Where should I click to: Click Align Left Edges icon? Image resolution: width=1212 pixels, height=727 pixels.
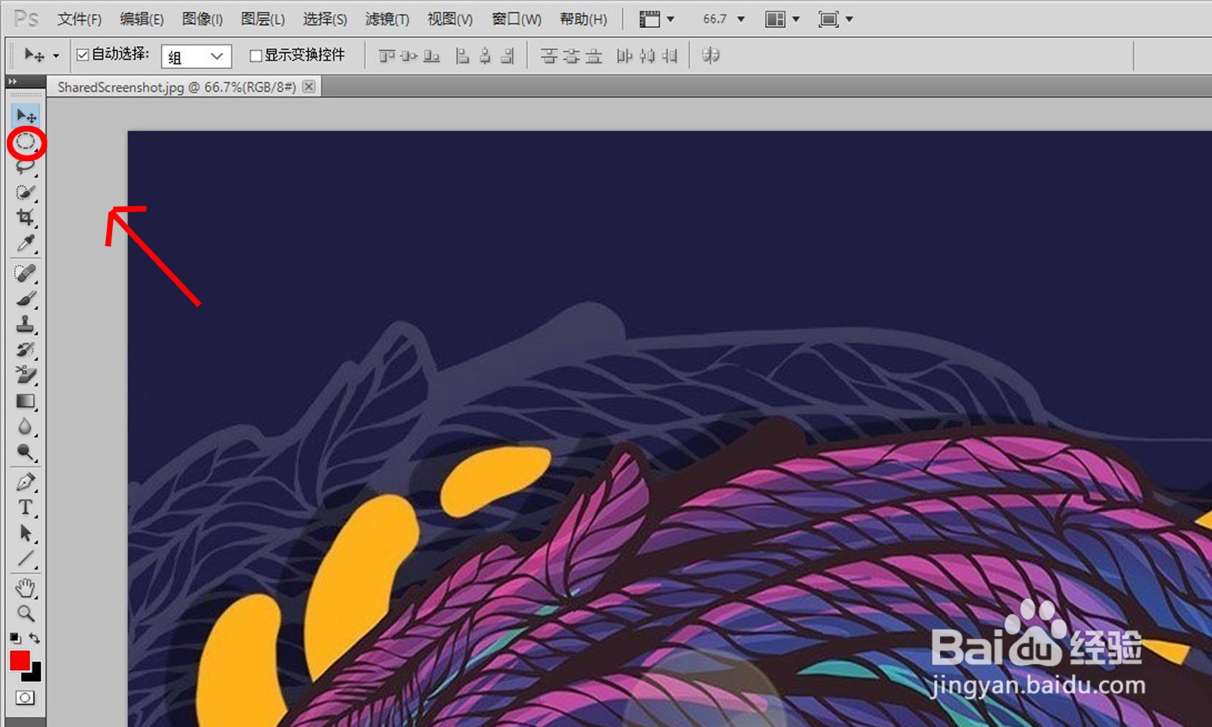pyautogui.click(x=462, y=56)
